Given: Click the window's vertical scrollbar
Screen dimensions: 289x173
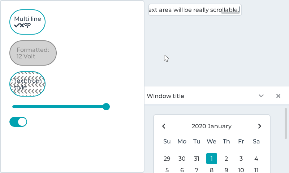Looking at the screenshot, I should [286, 123].
